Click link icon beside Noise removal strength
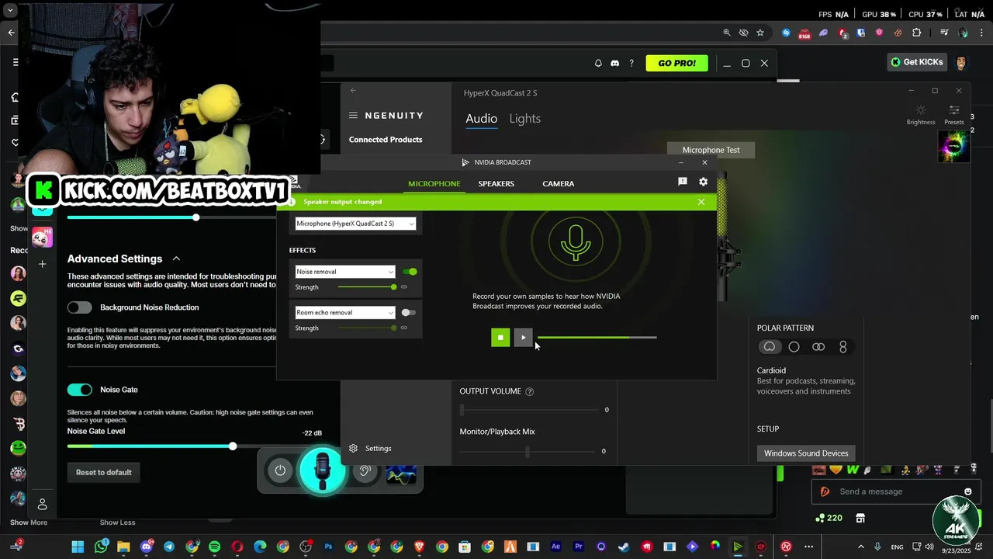Screen dimensions: 993x559 click(404, 287)
